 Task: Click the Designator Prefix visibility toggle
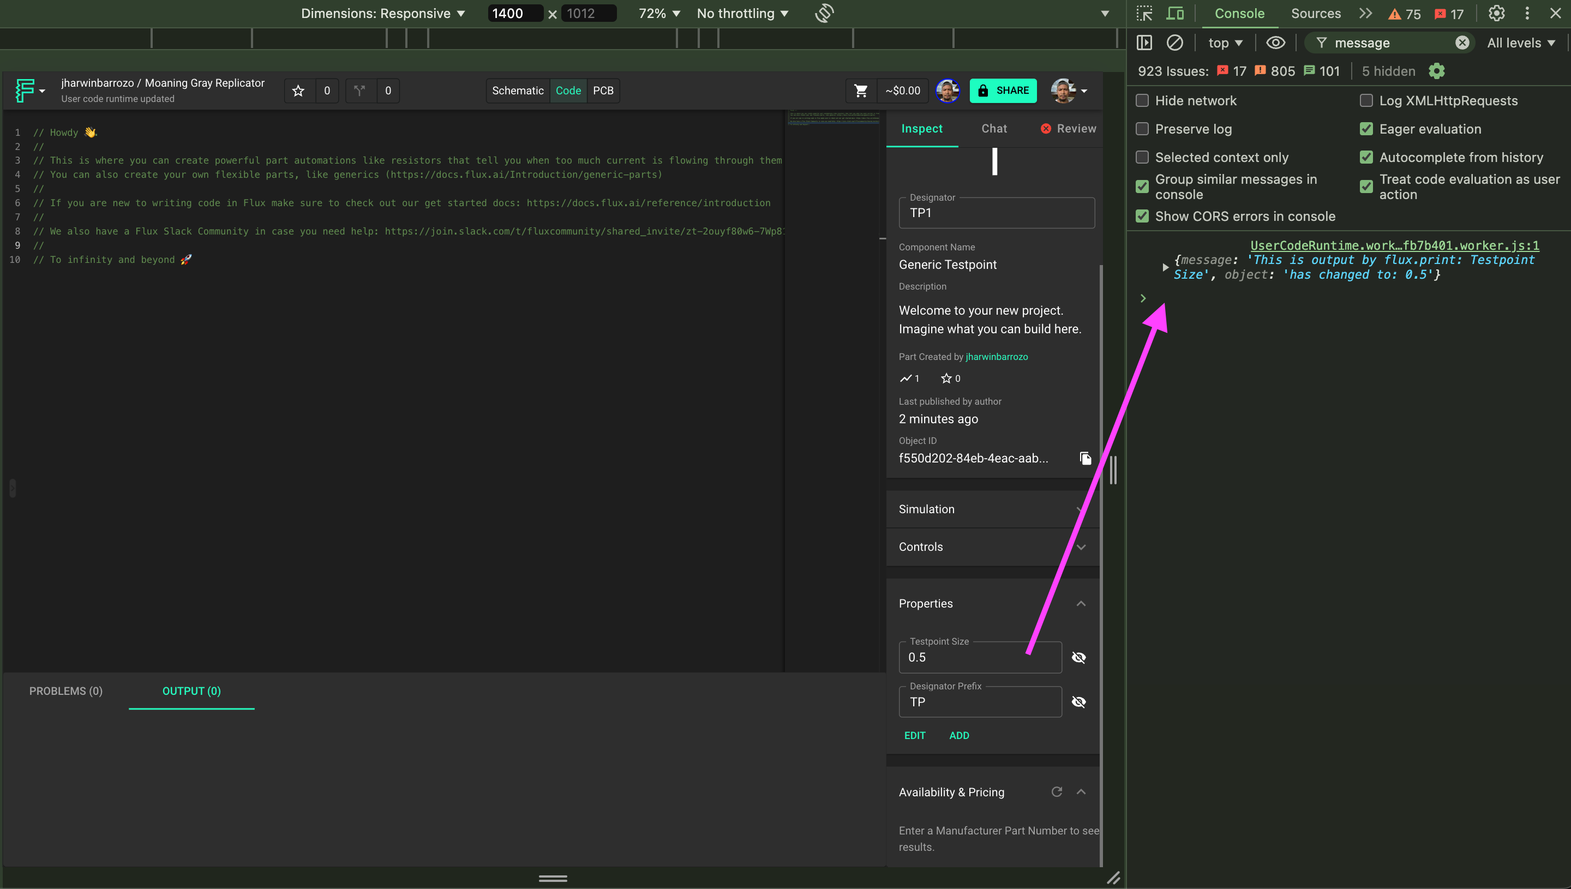1078,701
